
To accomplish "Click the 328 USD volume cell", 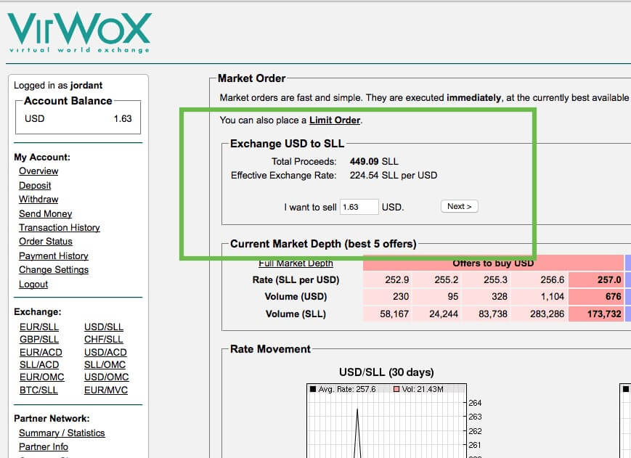I will click(486, 296).
